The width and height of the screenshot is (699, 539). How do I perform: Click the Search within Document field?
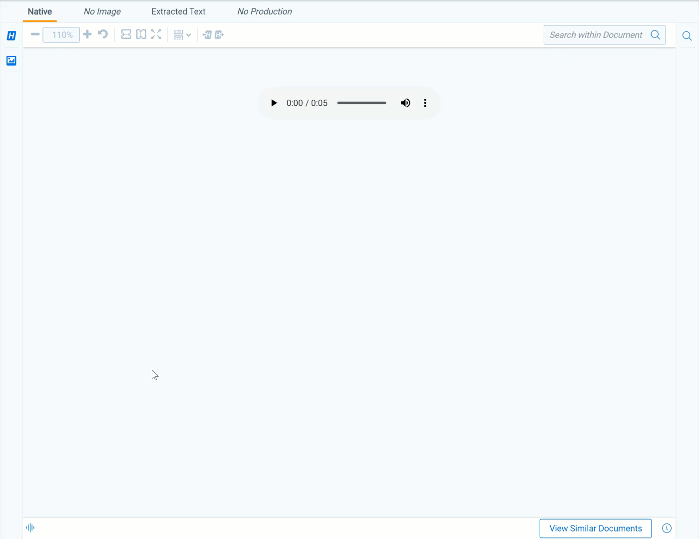point(596,35)
